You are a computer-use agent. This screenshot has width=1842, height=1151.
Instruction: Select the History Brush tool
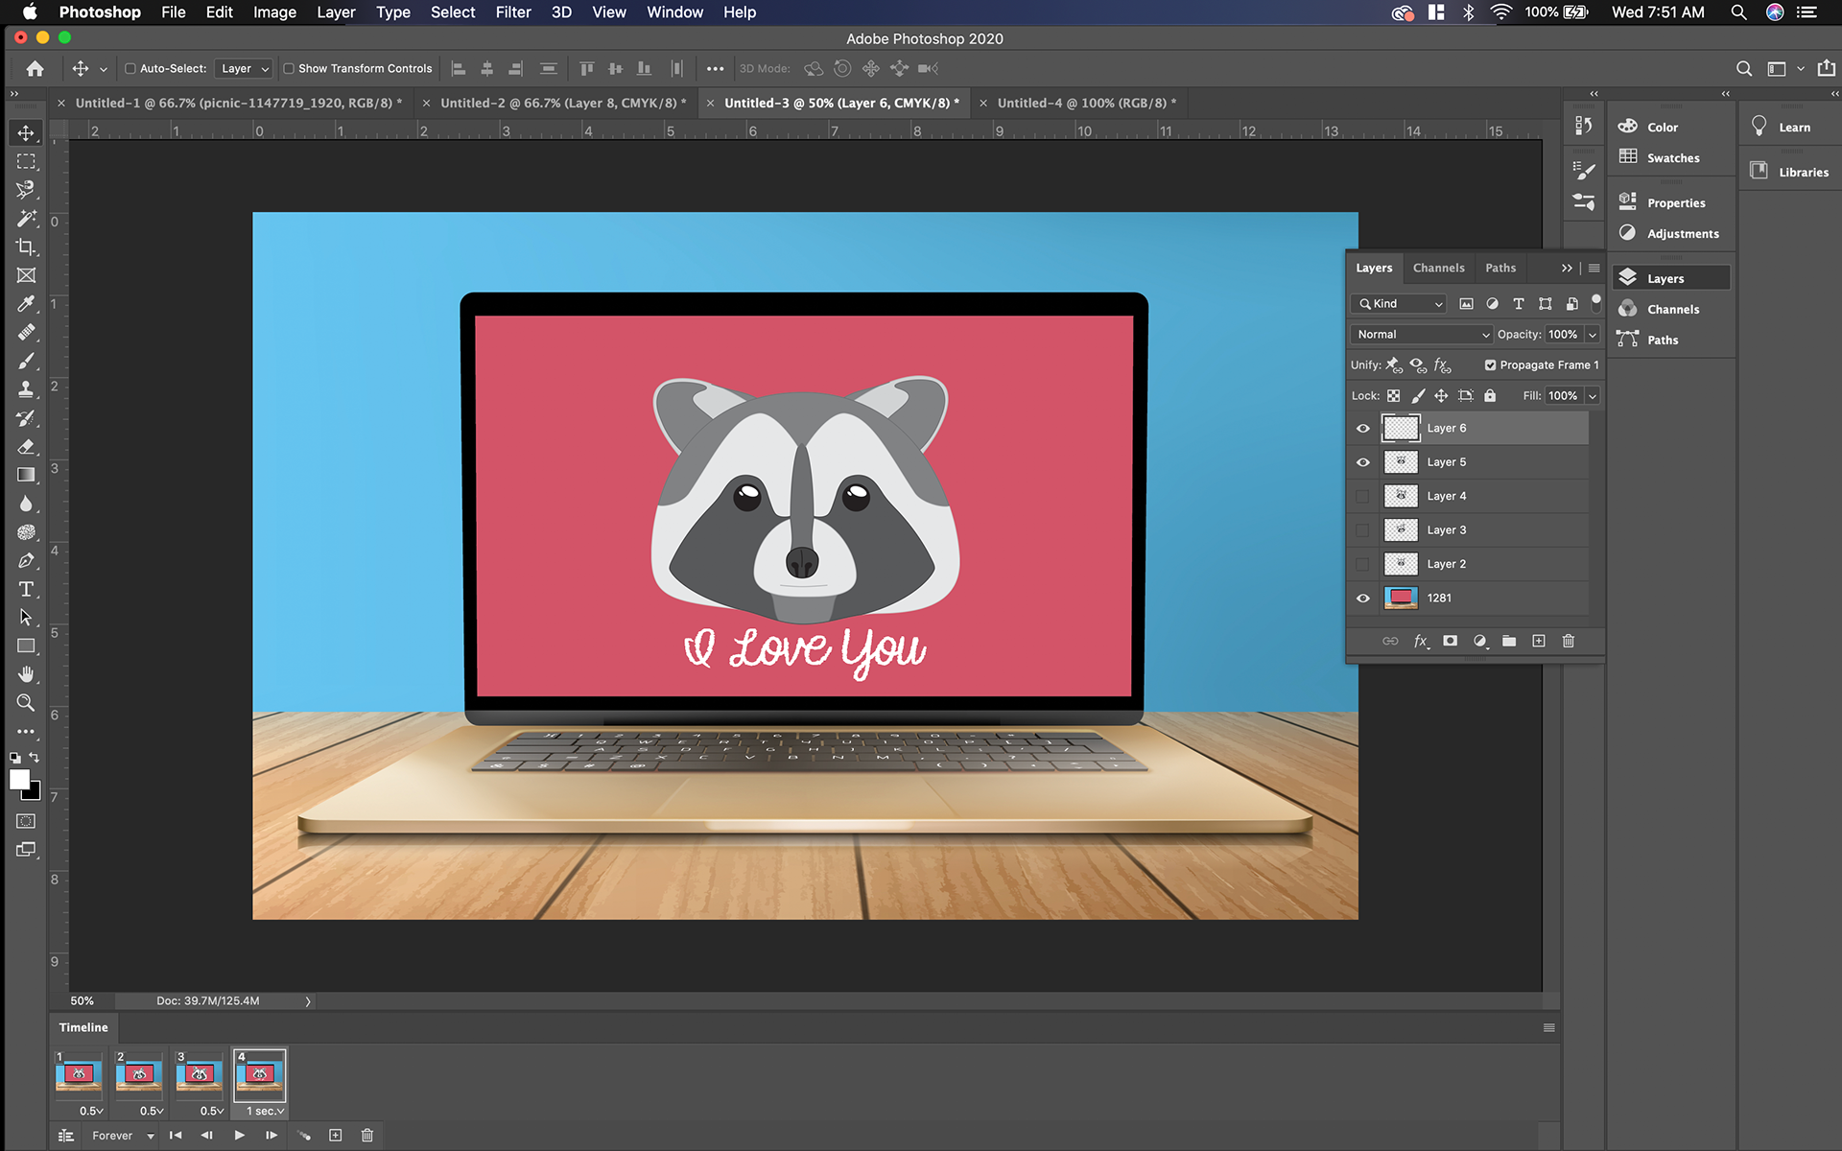tap(26, 418)
